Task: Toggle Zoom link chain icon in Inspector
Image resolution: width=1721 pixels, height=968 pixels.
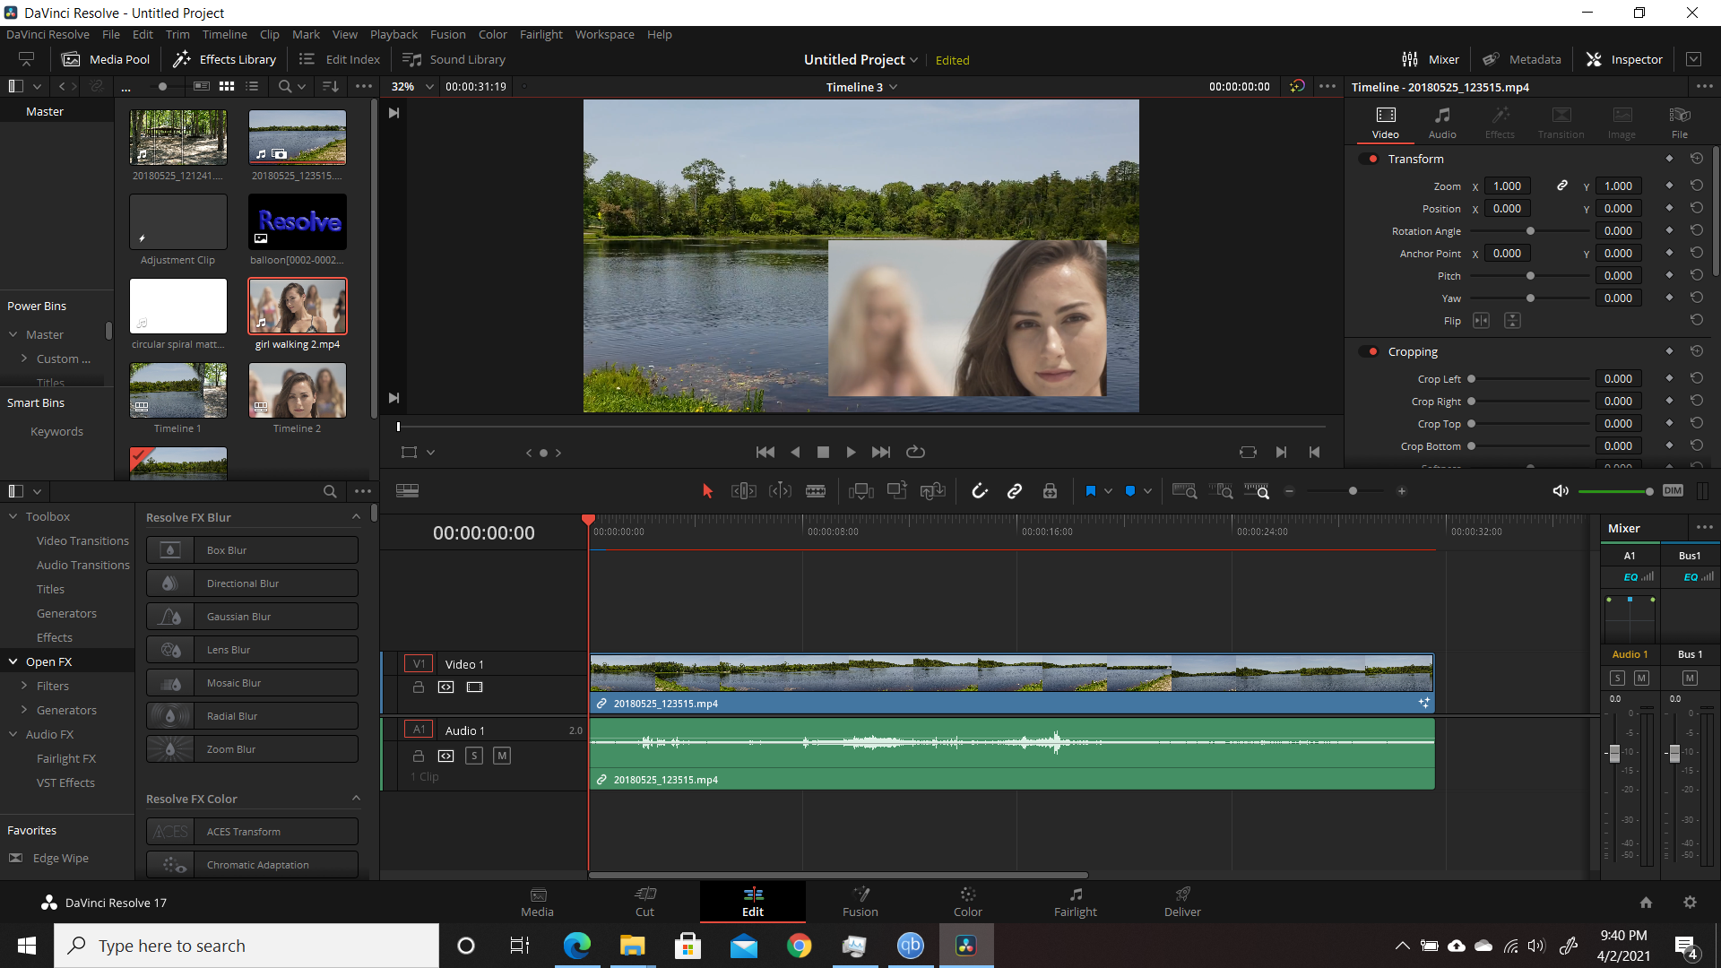Action: [x=1562, y=186]
